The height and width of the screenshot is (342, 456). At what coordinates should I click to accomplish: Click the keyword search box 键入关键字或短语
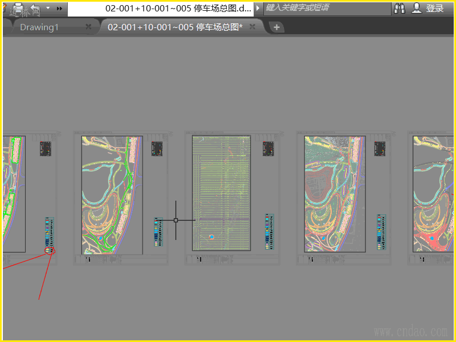coord(327,8)
